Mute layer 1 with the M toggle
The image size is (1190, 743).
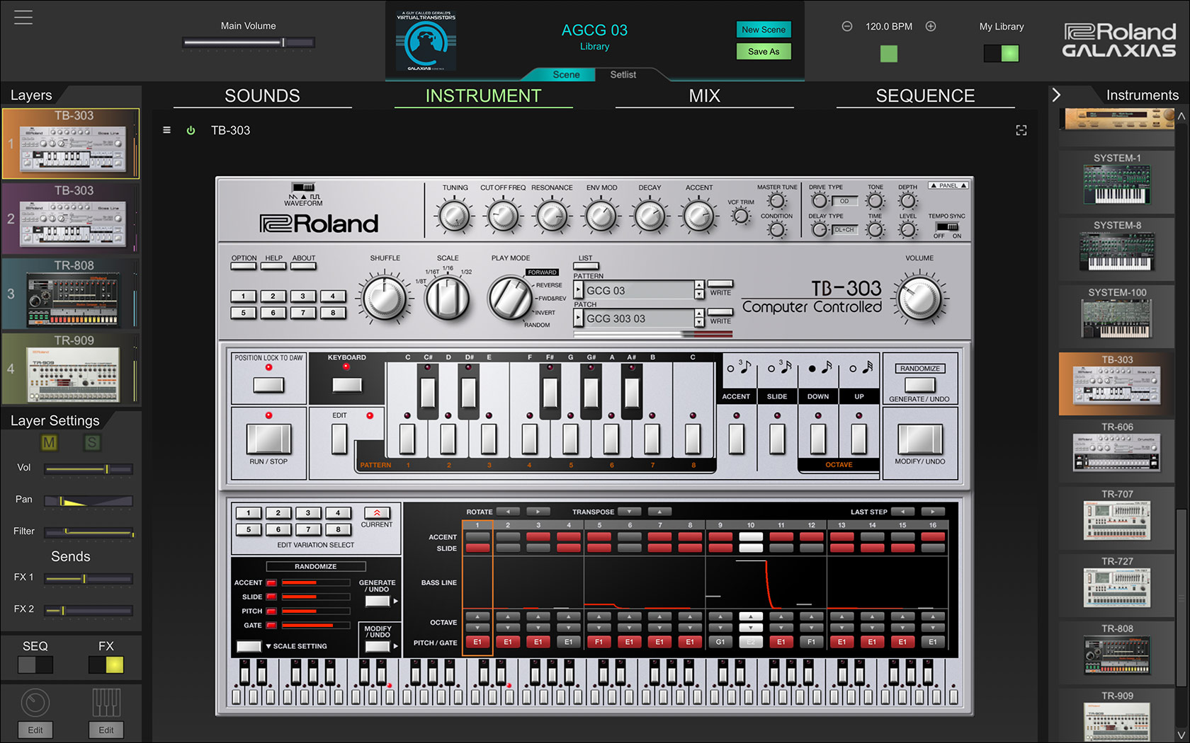point(48,443)
